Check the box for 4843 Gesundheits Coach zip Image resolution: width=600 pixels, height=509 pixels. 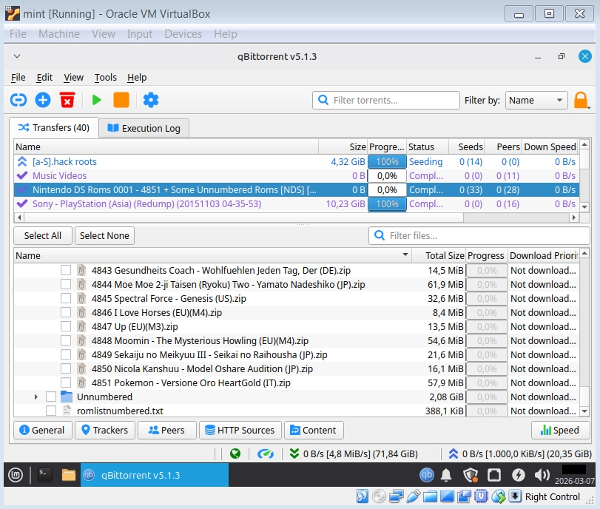(x=66, y=270)
